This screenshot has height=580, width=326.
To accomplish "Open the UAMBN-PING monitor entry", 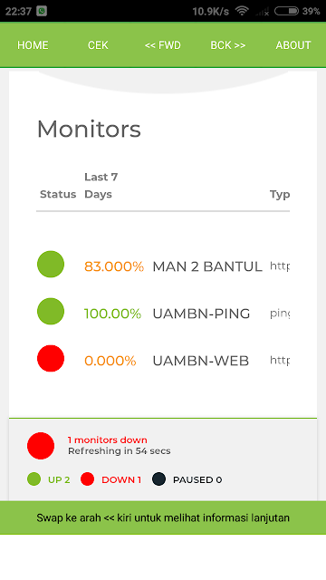I will 201,314.
